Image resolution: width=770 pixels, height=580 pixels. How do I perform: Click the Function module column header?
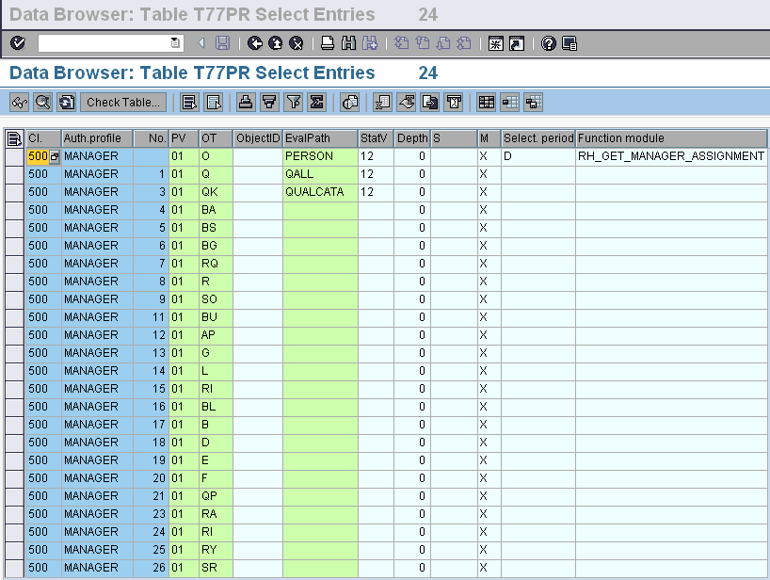coord(671,138)
